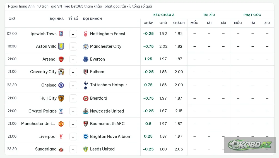Click the Sunderland vs Leeds score box
Screen dimensions: 279x158
click(73, 149)
